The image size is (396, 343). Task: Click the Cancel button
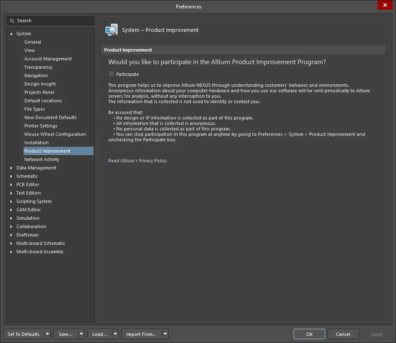pos(343,334)
